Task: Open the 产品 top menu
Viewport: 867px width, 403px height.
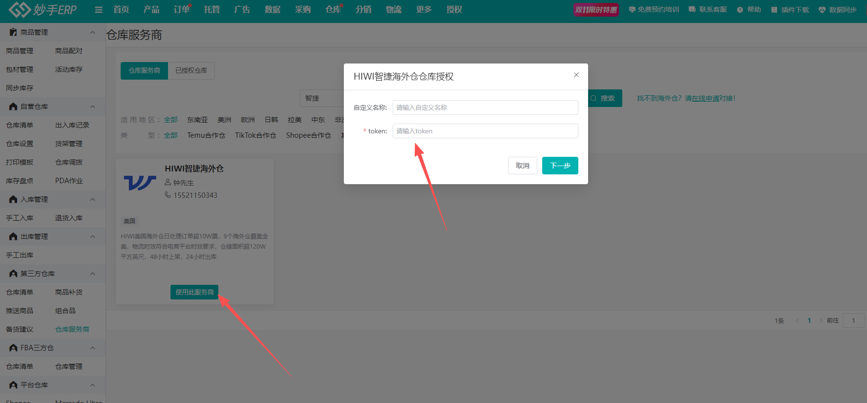Action: [151, 10]
